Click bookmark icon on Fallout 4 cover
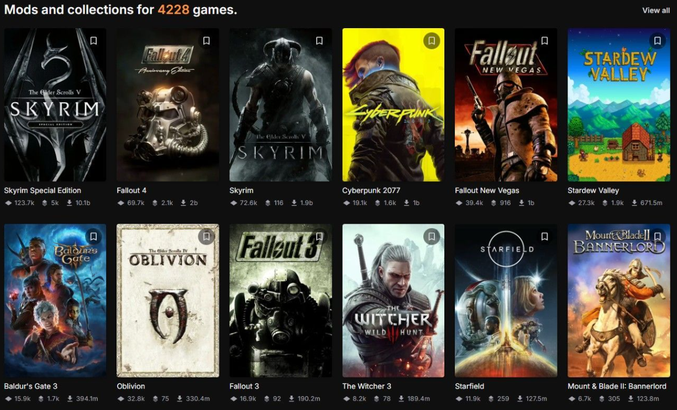This screenshot has height=410, width=677. pyautogui.click(x=206, y=41)
